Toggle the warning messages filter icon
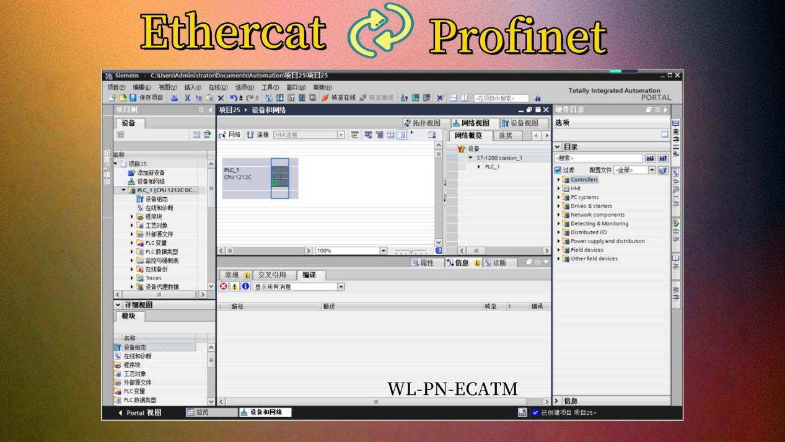The height and width of the screenshot is (442, 785). [235, 286]
